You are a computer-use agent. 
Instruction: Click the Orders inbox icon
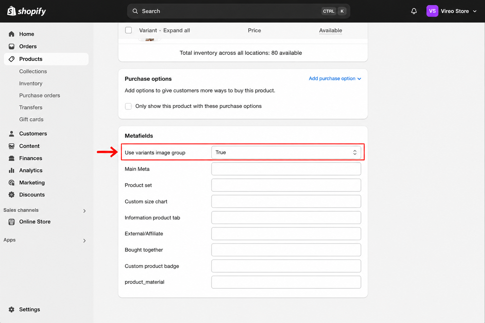[x=12, y=46]
